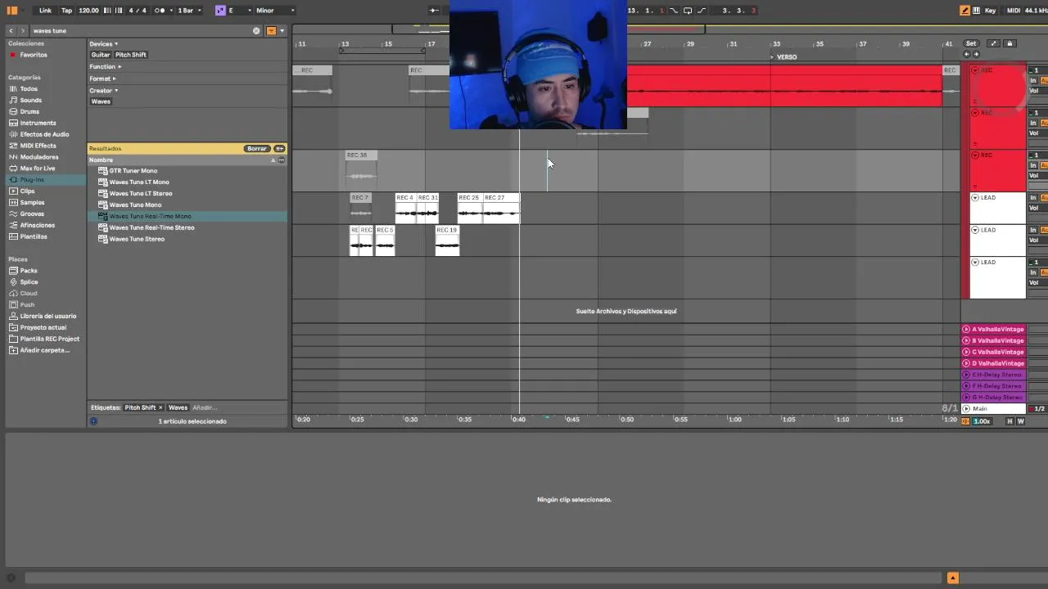Select the Pitch Shift filter tag

pos(130,55)
